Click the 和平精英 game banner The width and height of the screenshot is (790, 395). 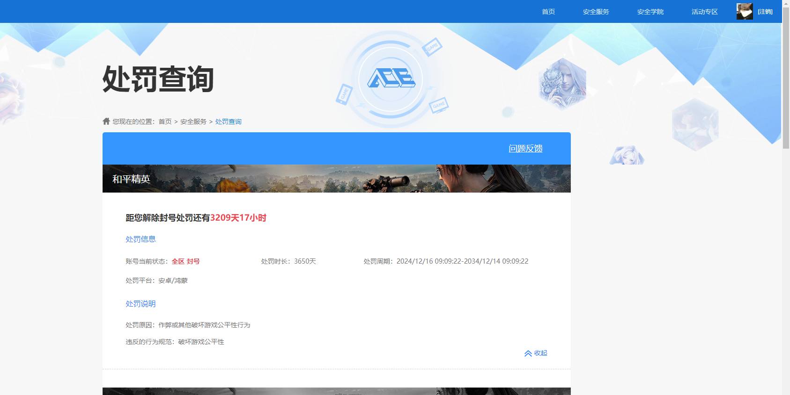pyautogui.click(x=336, y=179)
